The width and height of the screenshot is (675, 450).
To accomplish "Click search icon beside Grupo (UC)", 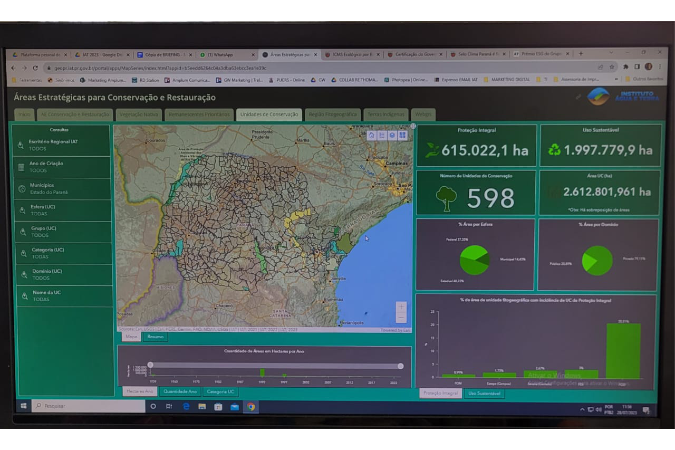I will 23,232.
